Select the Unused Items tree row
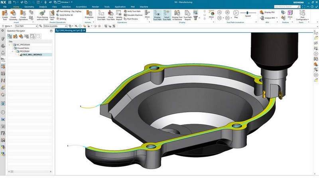 tap(30, 48)
